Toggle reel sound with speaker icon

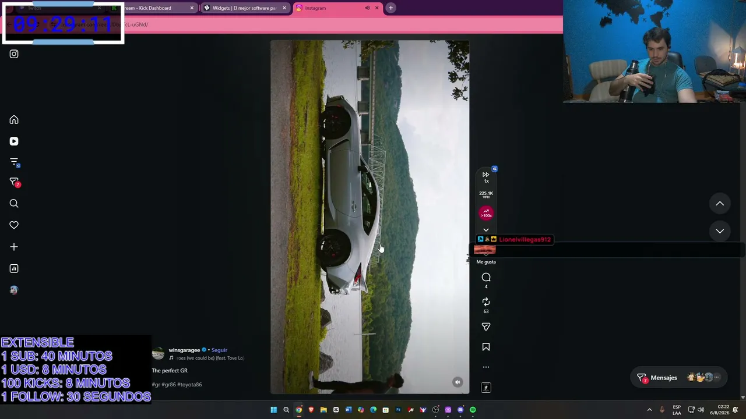pos(458,382)
